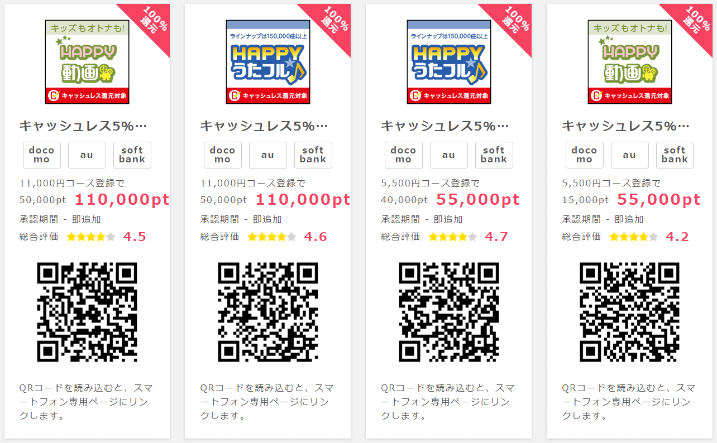Open the fourth card's HAPPY動画 logo
Viewport: 717px width, 443px height.
point(630,62)
